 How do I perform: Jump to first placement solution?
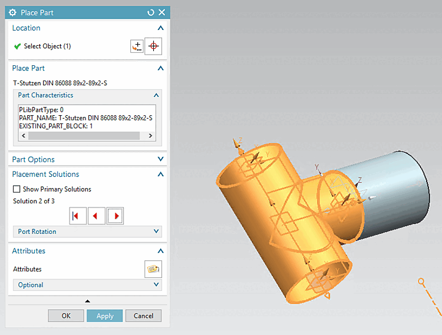coord(78,216)
